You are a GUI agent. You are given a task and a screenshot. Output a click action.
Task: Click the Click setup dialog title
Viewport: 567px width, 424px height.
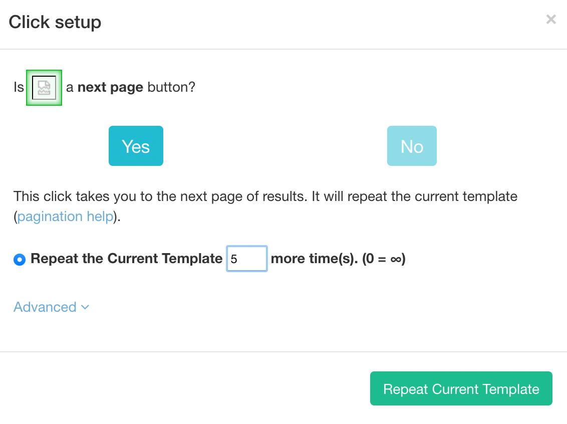(55, 22)
